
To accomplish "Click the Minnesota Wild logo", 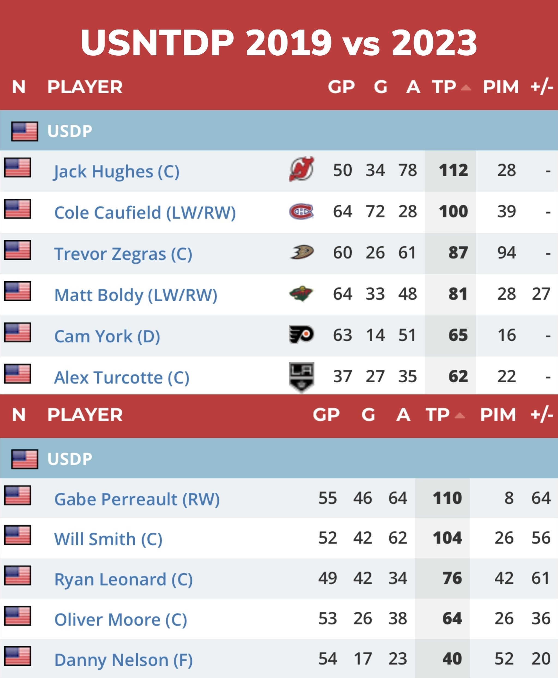I will [x=301, y=293].
